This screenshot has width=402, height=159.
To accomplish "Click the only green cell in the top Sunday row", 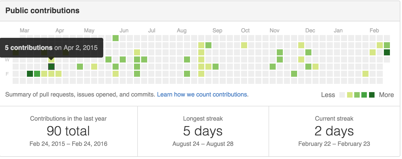I will [x=116, y=38].
